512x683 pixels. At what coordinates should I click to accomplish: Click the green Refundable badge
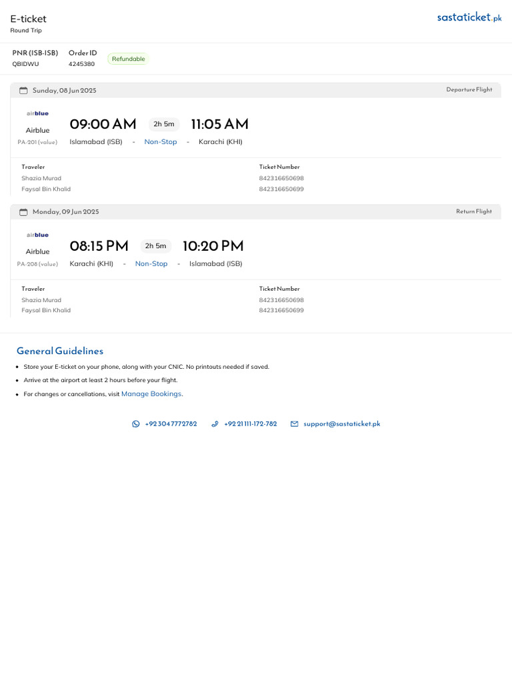click(129, 59)
